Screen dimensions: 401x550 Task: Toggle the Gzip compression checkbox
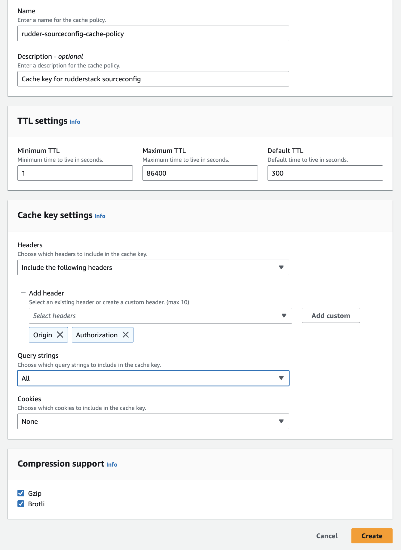(21, 493)
